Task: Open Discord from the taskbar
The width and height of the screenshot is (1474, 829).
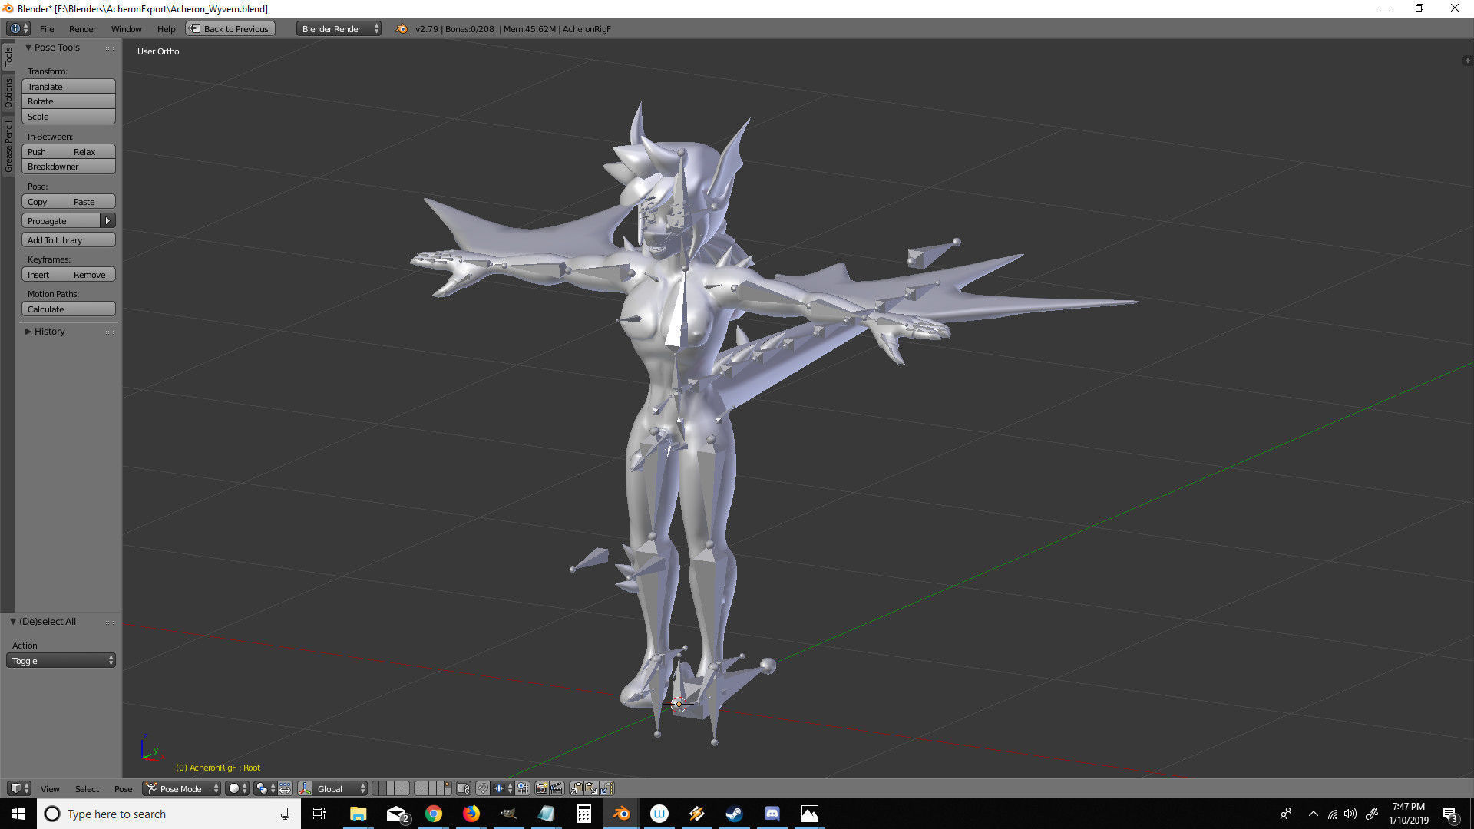Action: [x=772, y=814]
